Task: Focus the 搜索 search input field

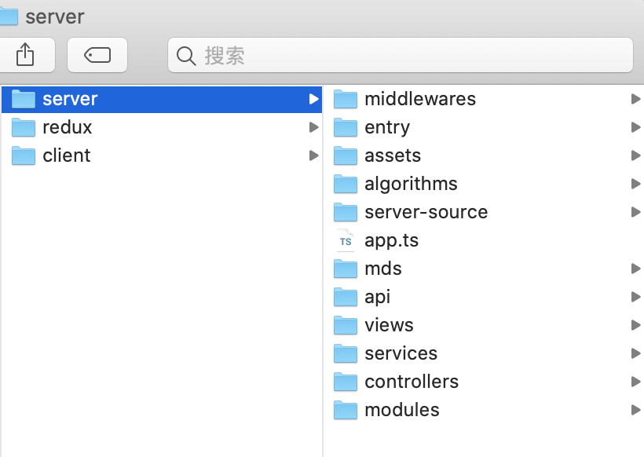Action: point(408,56)
